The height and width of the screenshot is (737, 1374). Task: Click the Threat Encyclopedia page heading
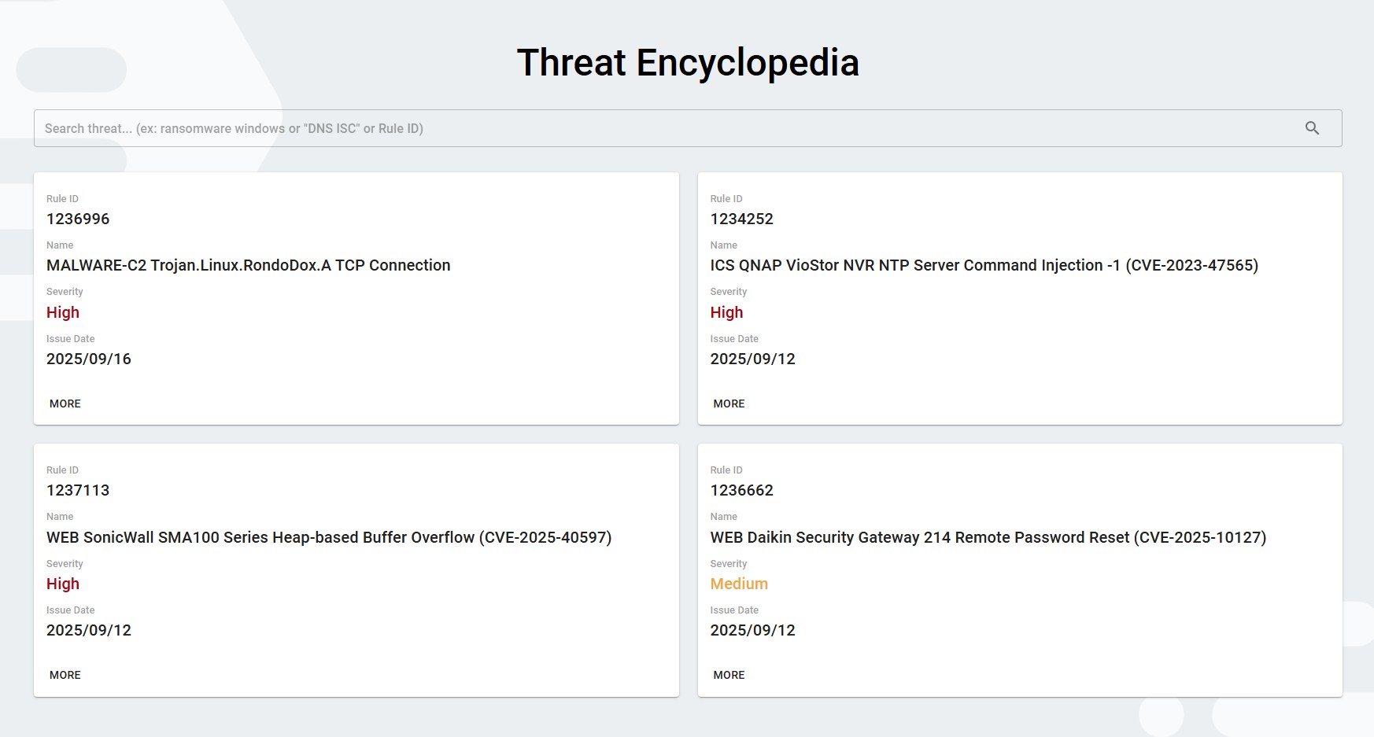point(687,63)
